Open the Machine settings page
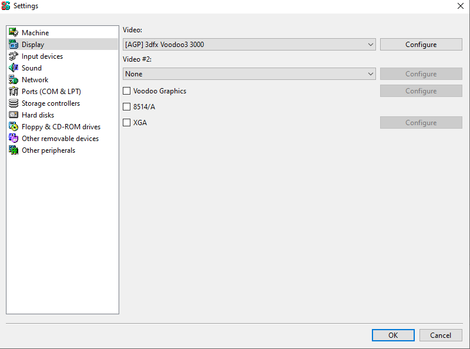 click(x=35, y=33)
